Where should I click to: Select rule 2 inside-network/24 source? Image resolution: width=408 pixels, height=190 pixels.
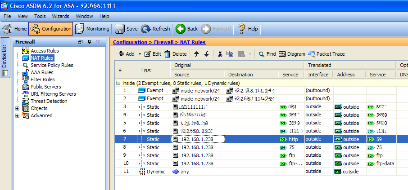(198, 99)
